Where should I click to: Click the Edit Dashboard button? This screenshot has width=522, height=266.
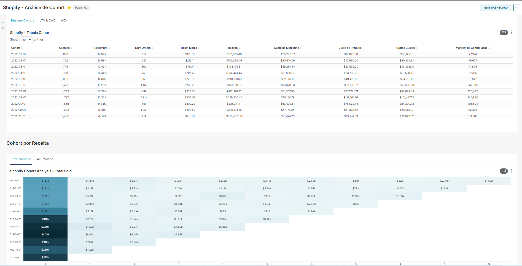click(496, 7)
